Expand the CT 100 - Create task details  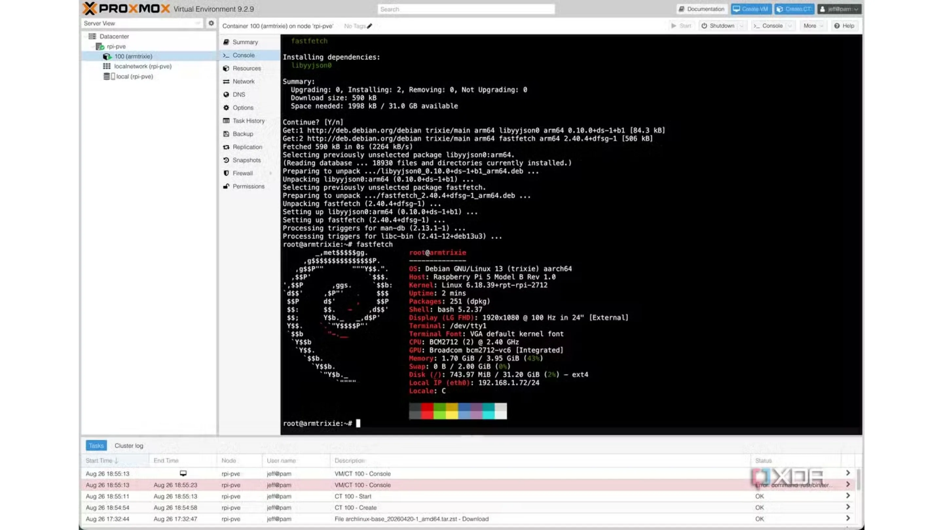click(848, 507)
